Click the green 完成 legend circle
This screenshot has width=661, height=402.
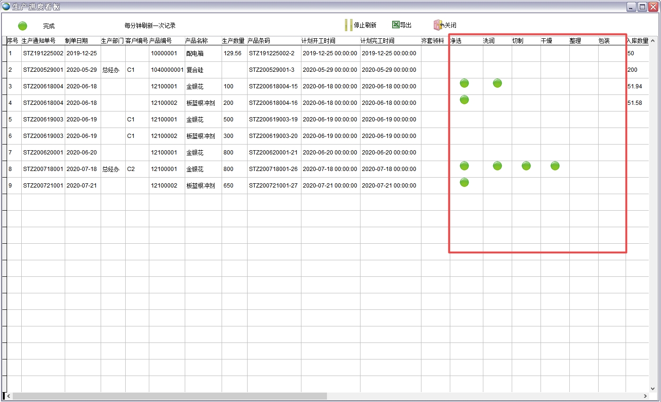click(x=23, y=26)
